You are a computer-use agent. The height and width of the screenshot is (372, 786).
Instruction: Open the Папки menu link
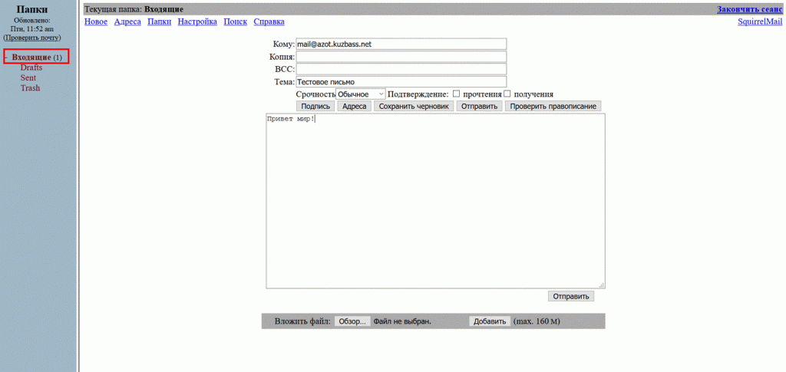pos(160,21)
